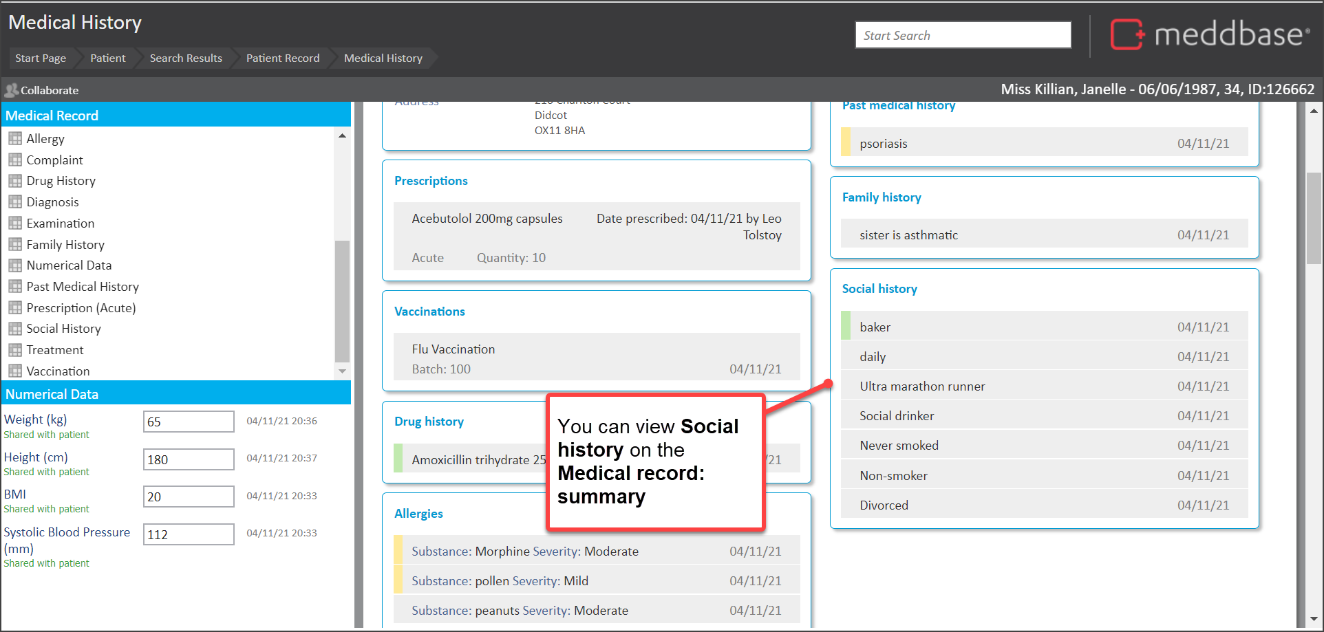Return to the Start Page breadcrumb
The width and height of the screenshot is (1324, 632).
tap(41, 58)
